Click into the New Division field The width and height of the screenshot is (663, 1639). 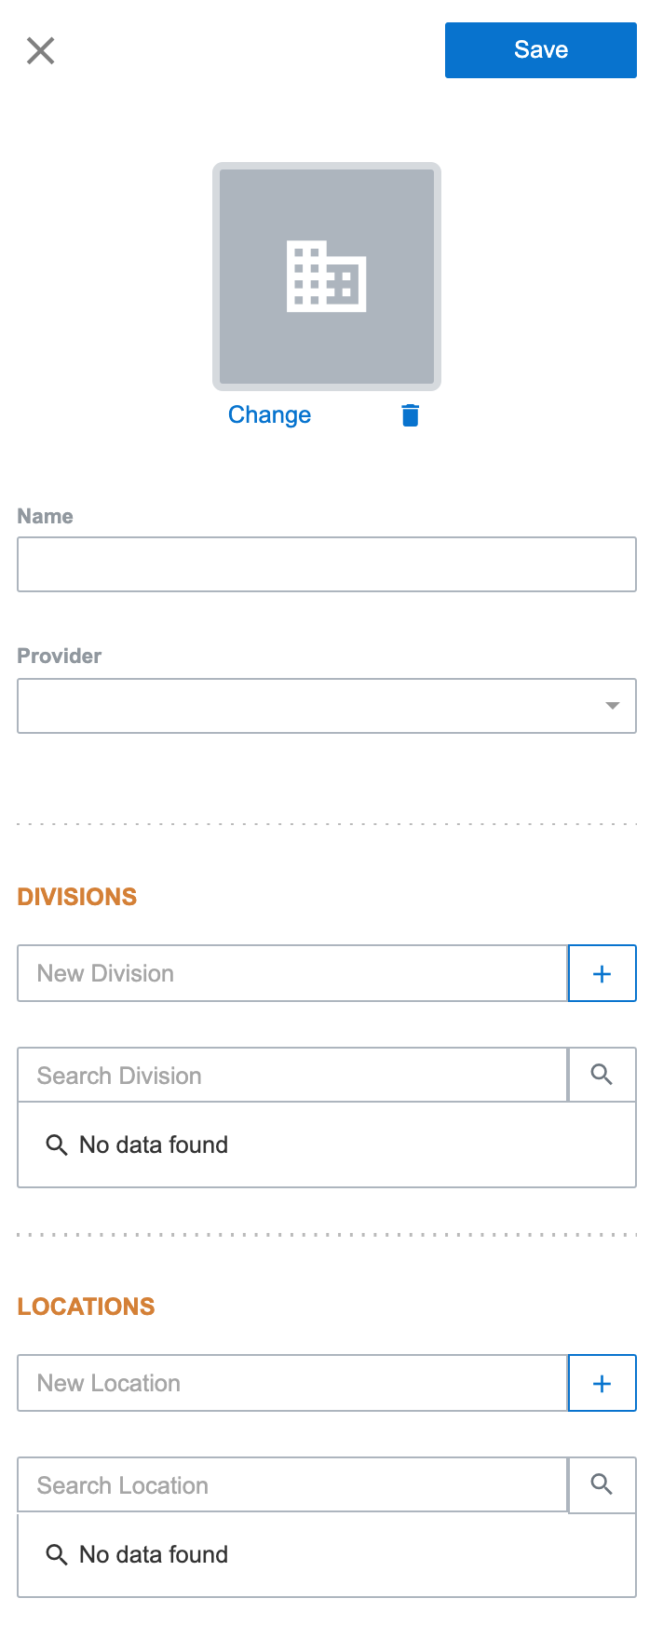click(292, 973)
